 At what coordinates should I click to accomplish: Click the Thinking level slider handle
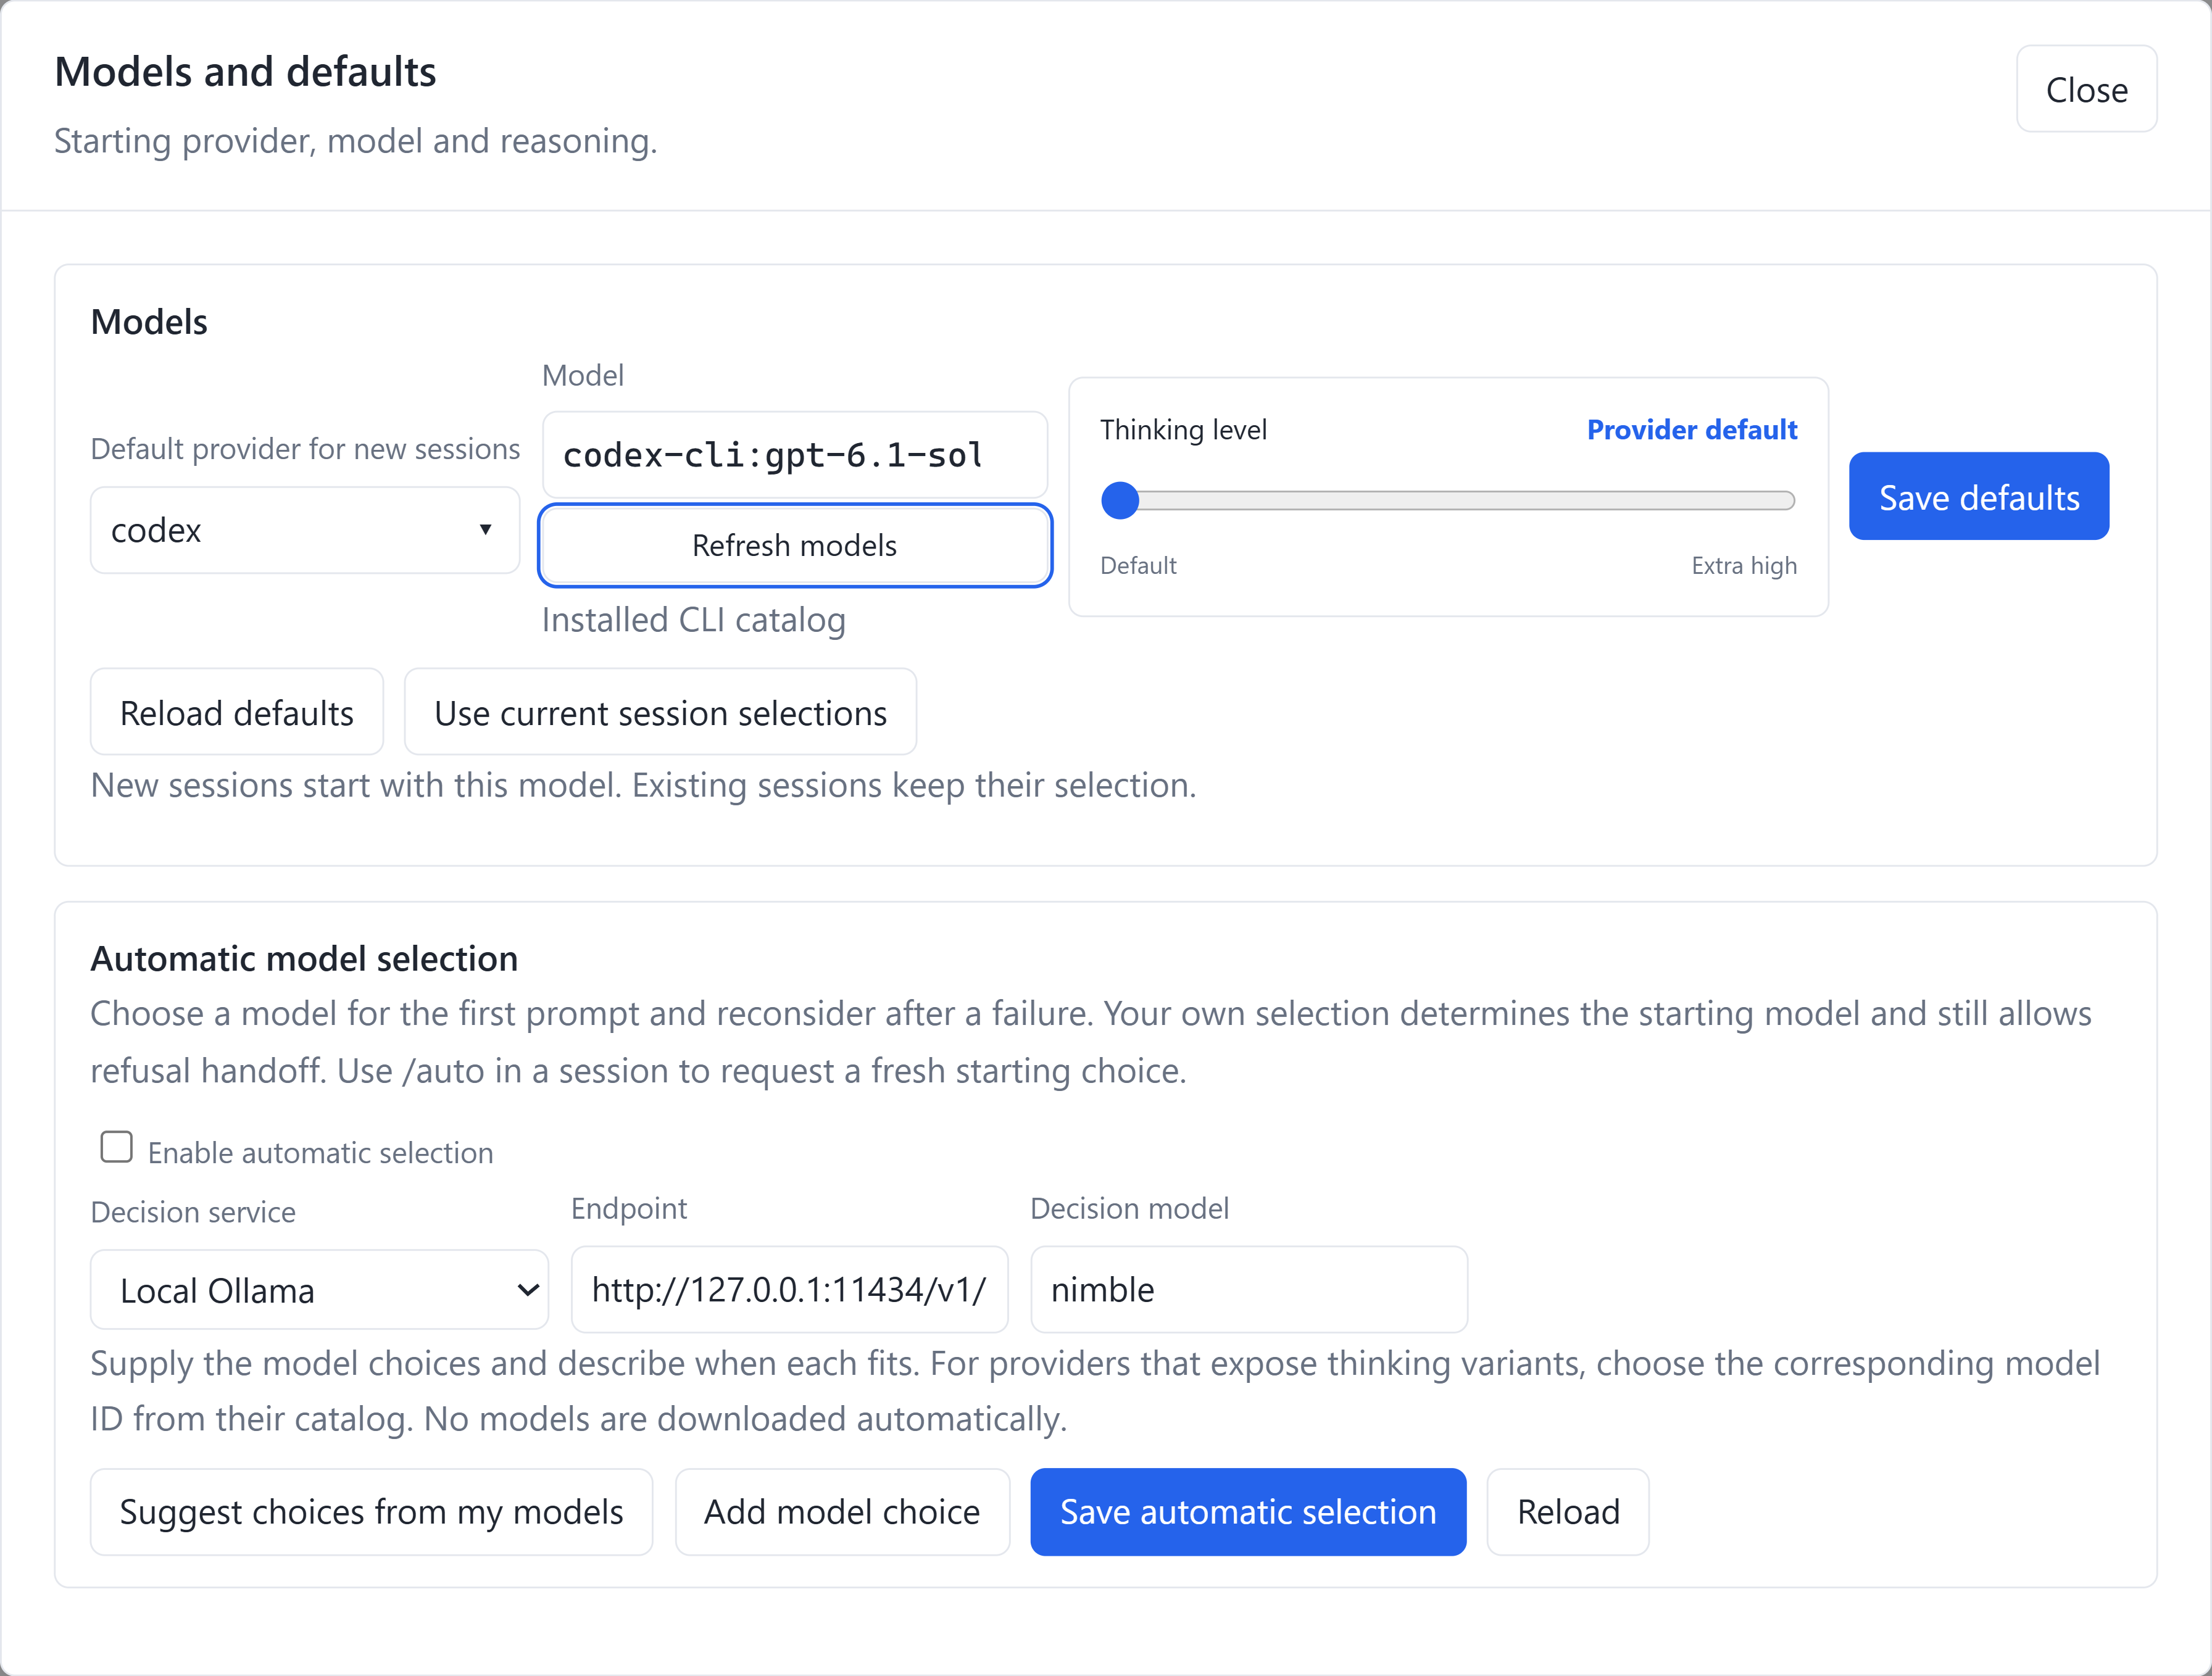[1120, 500]
